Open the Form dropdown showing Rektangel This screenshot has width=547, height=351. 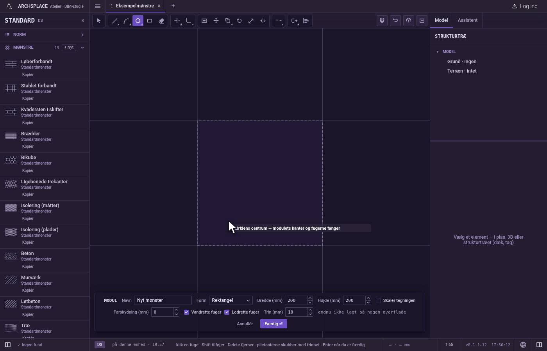pos(231,300)
